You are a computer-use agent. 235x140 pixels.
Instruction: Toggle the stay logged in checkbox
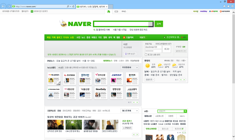[146, 54]
